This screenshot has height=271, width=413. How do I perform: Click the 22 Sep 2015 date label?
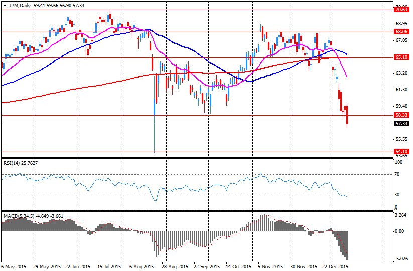207,267
